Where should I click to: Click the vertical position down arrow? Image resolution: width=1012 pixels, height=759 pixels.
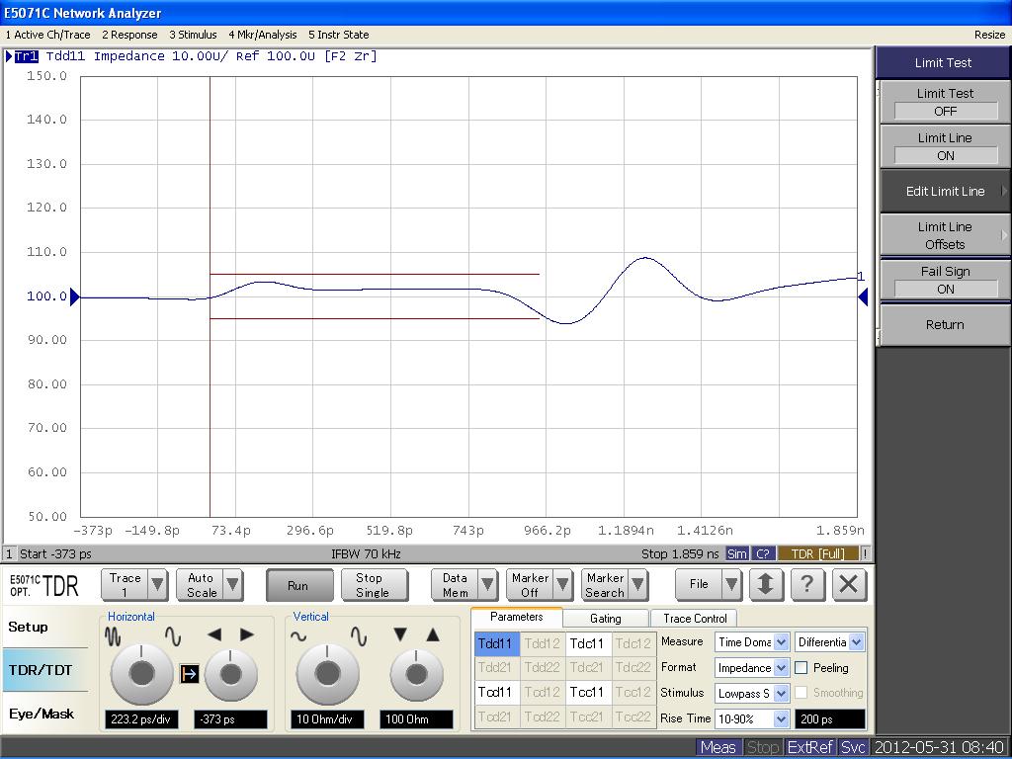[400, 634]
